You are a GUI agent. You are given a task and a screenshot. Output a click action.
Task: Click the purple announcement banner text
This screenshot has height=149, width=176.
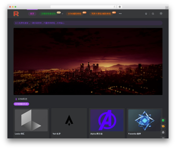(x=40, y=23)
